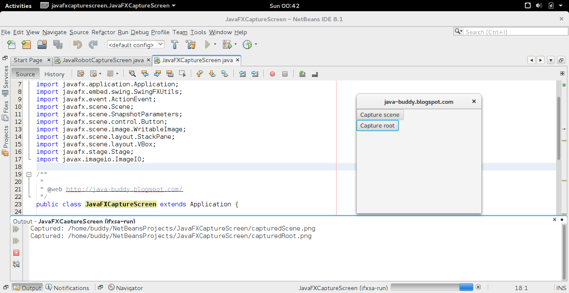Open Run project dropdown arrow
Screen dimensions: 569x293
(x=215, y=44)
